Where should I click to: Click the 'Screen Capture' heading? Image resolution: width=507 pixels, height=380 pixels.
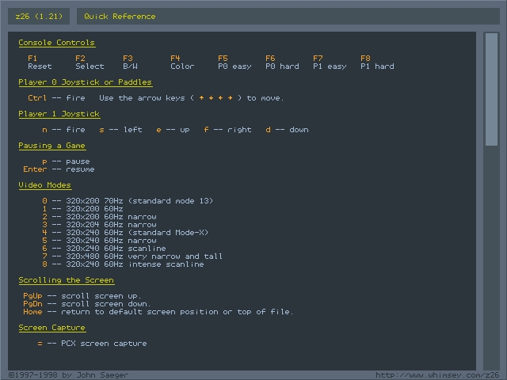coord(51,328)
